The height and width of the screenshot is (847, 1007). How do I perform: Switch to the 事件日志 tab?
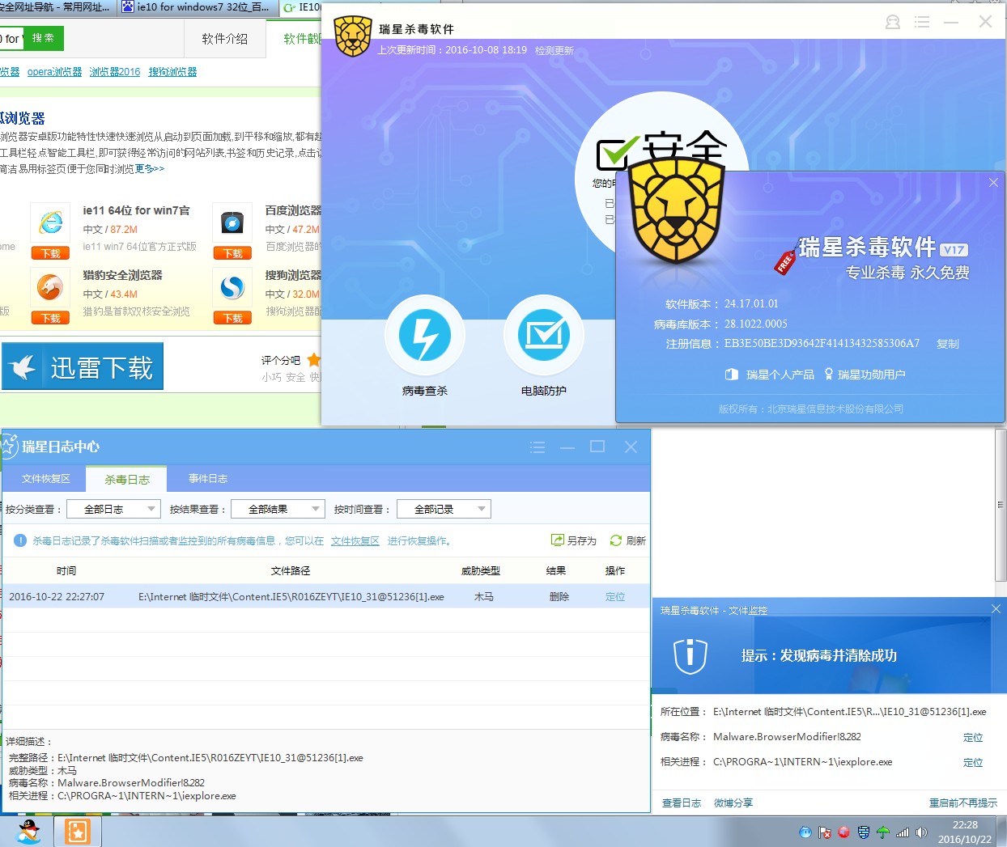tap(208, 479)
